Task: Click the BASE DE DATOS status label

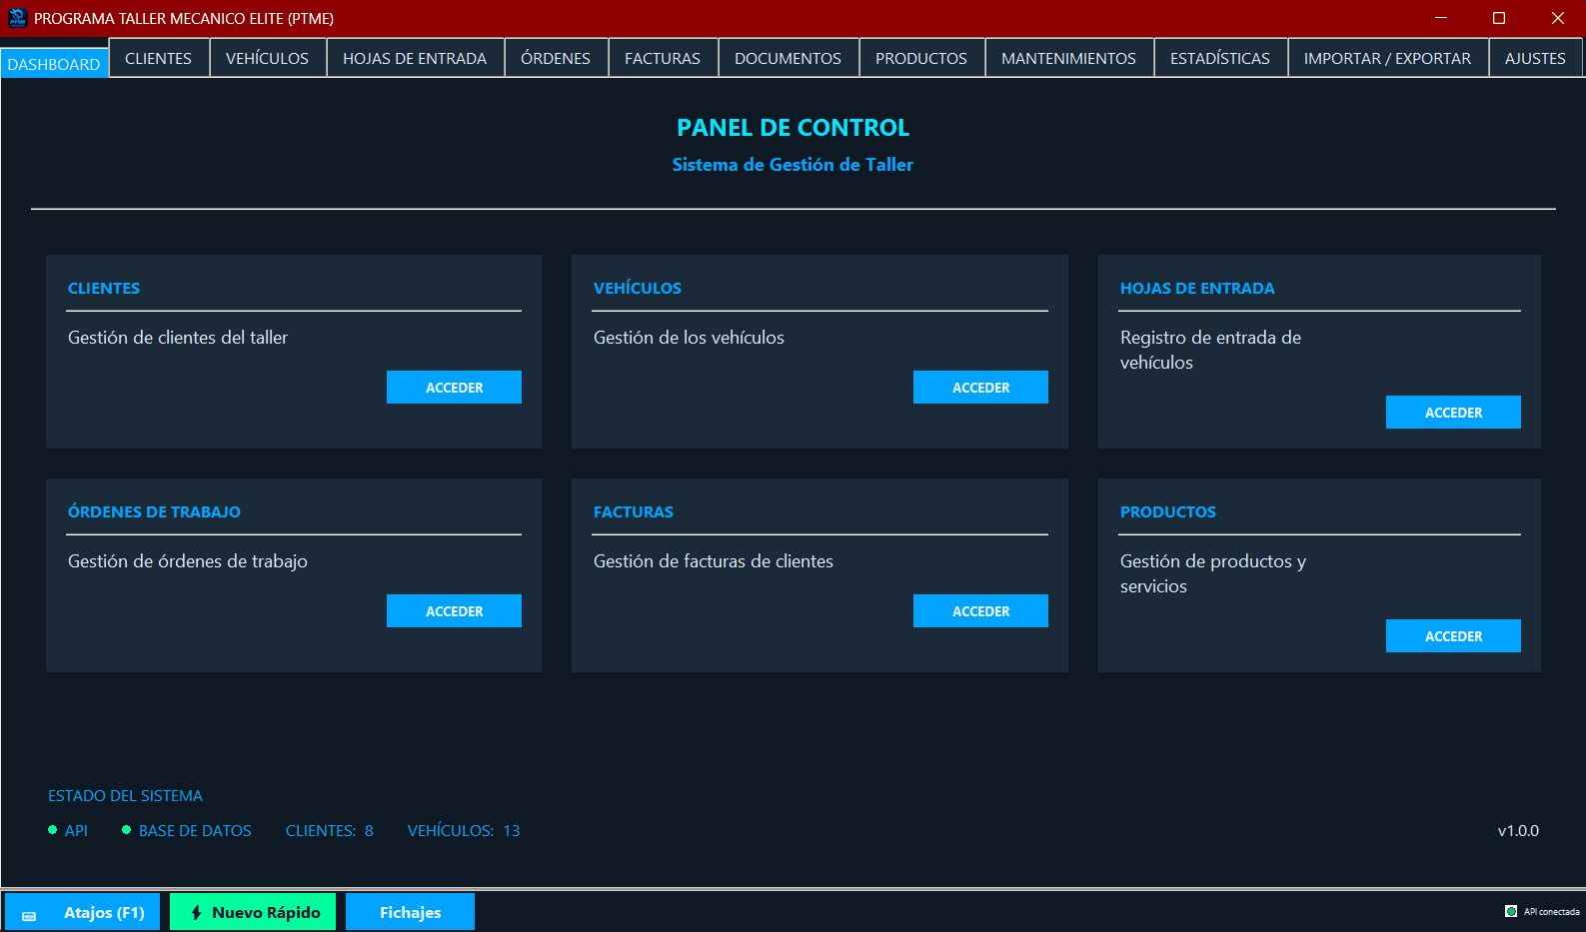Action: click(195, 830)
